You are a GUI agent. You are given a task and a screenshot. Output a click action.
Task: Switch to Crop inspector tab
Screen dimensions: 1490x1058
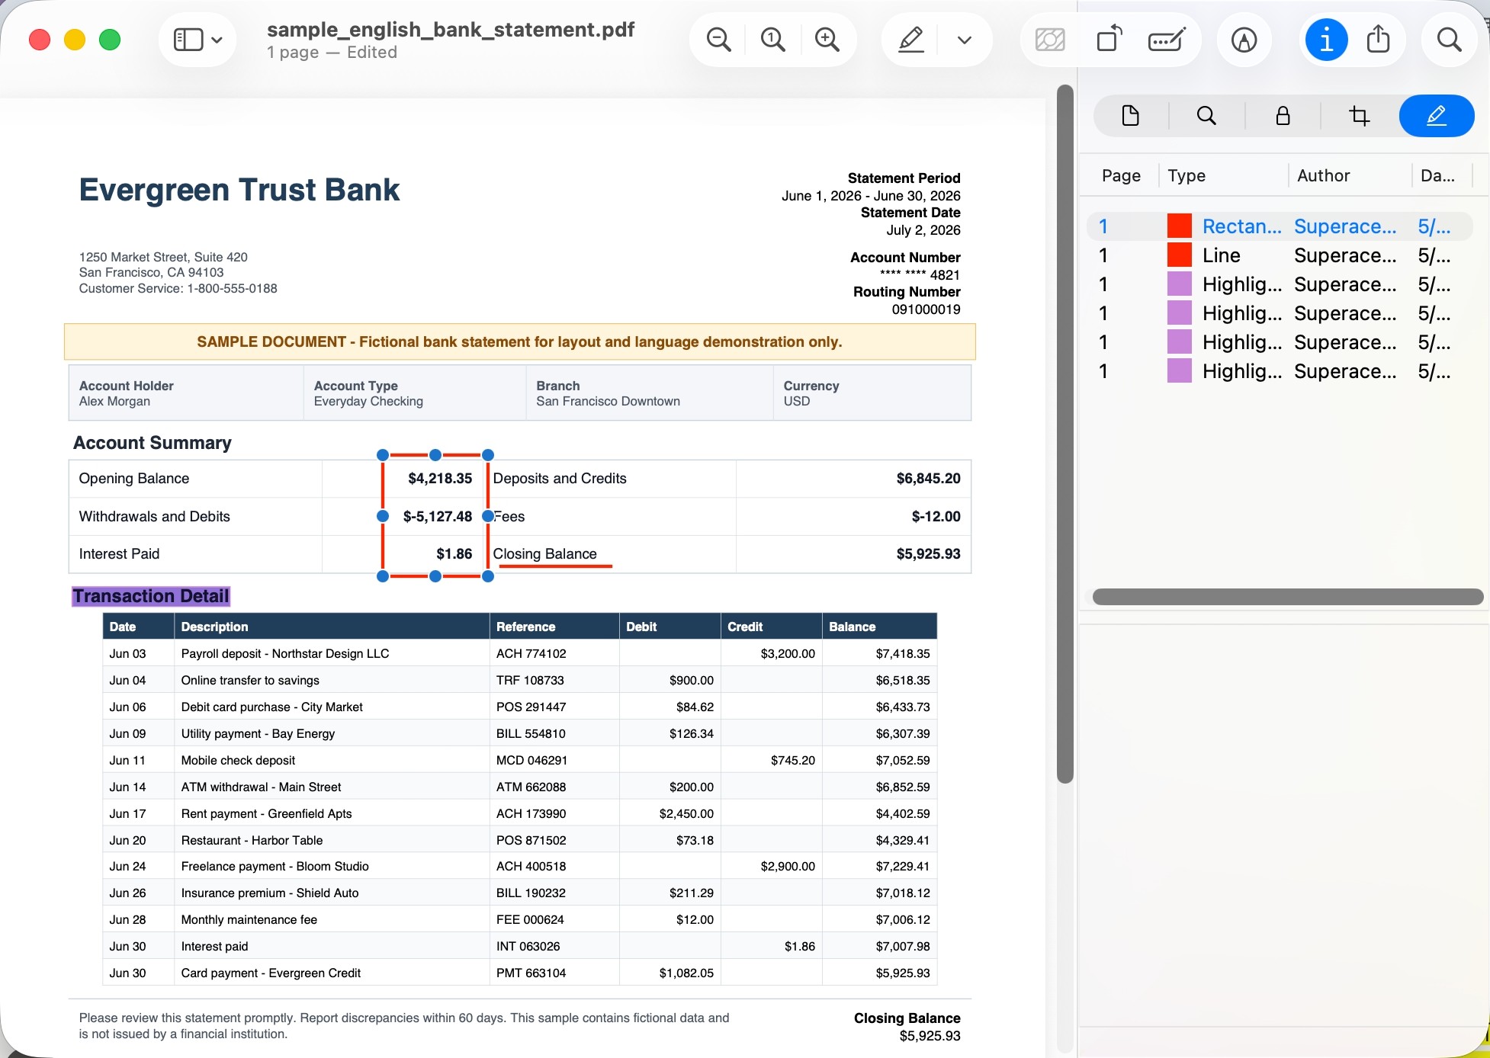[x=1360, y=116]
